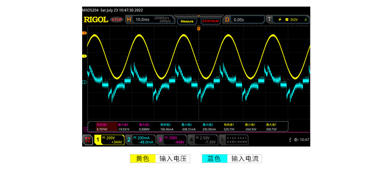Select the 有效值3 measurement result

[x=102, y=126]
